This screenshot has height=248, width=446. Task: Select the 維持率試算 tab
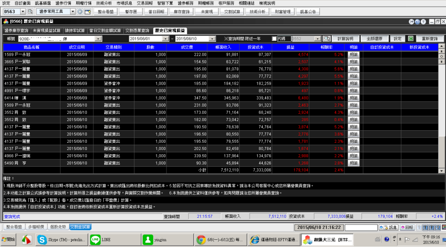tap(76, 30)
